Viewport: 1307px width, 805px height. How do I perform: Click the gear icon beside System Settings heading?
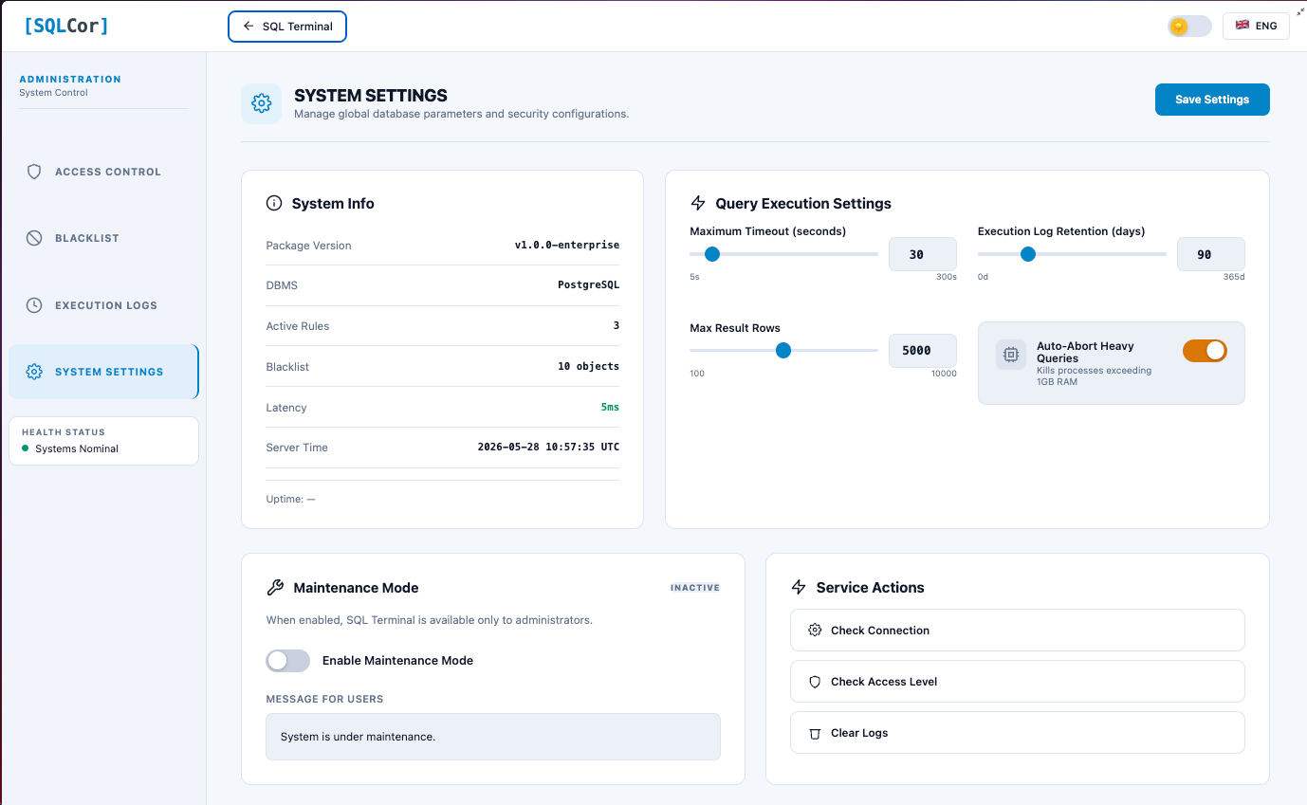click(262, 103)
